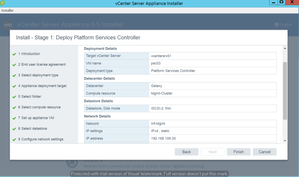The height and width of the screenshot is (177, 299).
Task: Click the Finish button
Action: point(239,152)
